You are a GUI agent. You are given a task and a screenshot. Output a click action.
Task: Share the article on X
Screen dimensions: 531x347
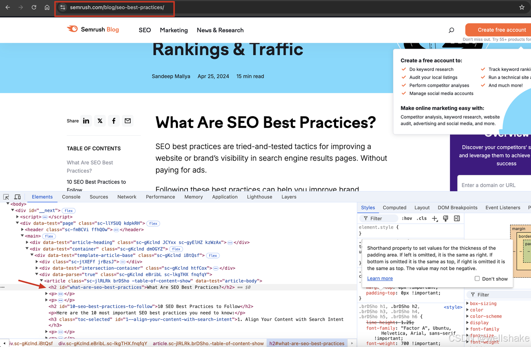click(100, 121)
